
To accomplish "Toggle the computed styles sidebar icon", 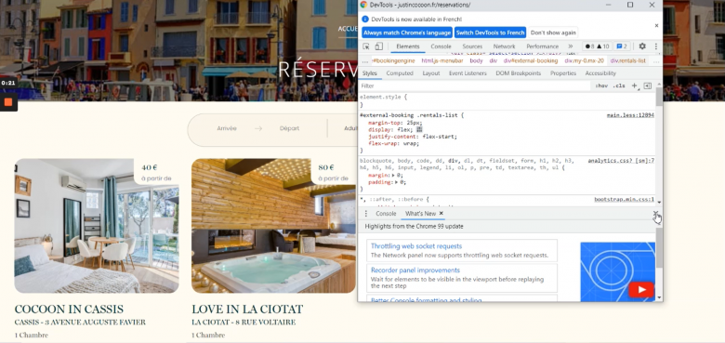I will pos(647,86).
